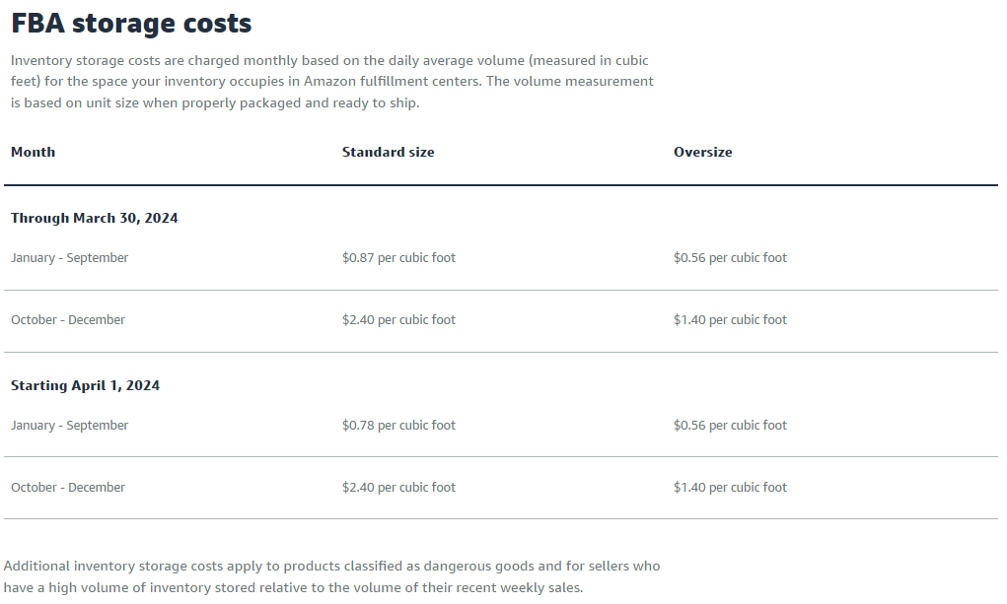Screen dimensions: 1007x604
Task: Select $2.40 standard rate under Starting April 1
Action: (398, 488)
